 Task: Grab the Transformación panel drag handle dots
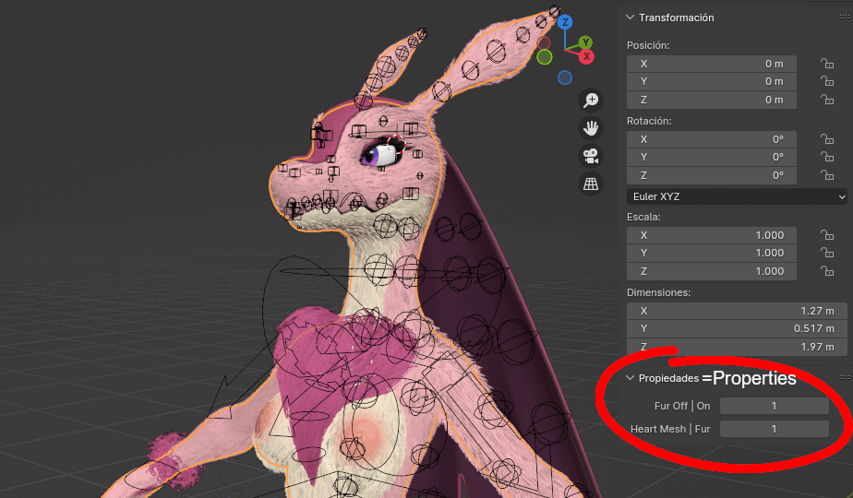coord(845,18)
